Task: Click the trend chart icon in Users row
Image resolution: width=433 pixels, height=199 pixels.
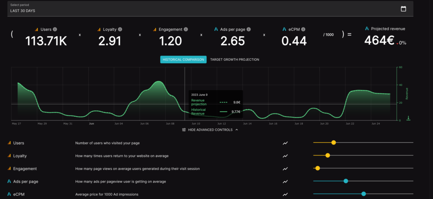Action: [285, 143]
